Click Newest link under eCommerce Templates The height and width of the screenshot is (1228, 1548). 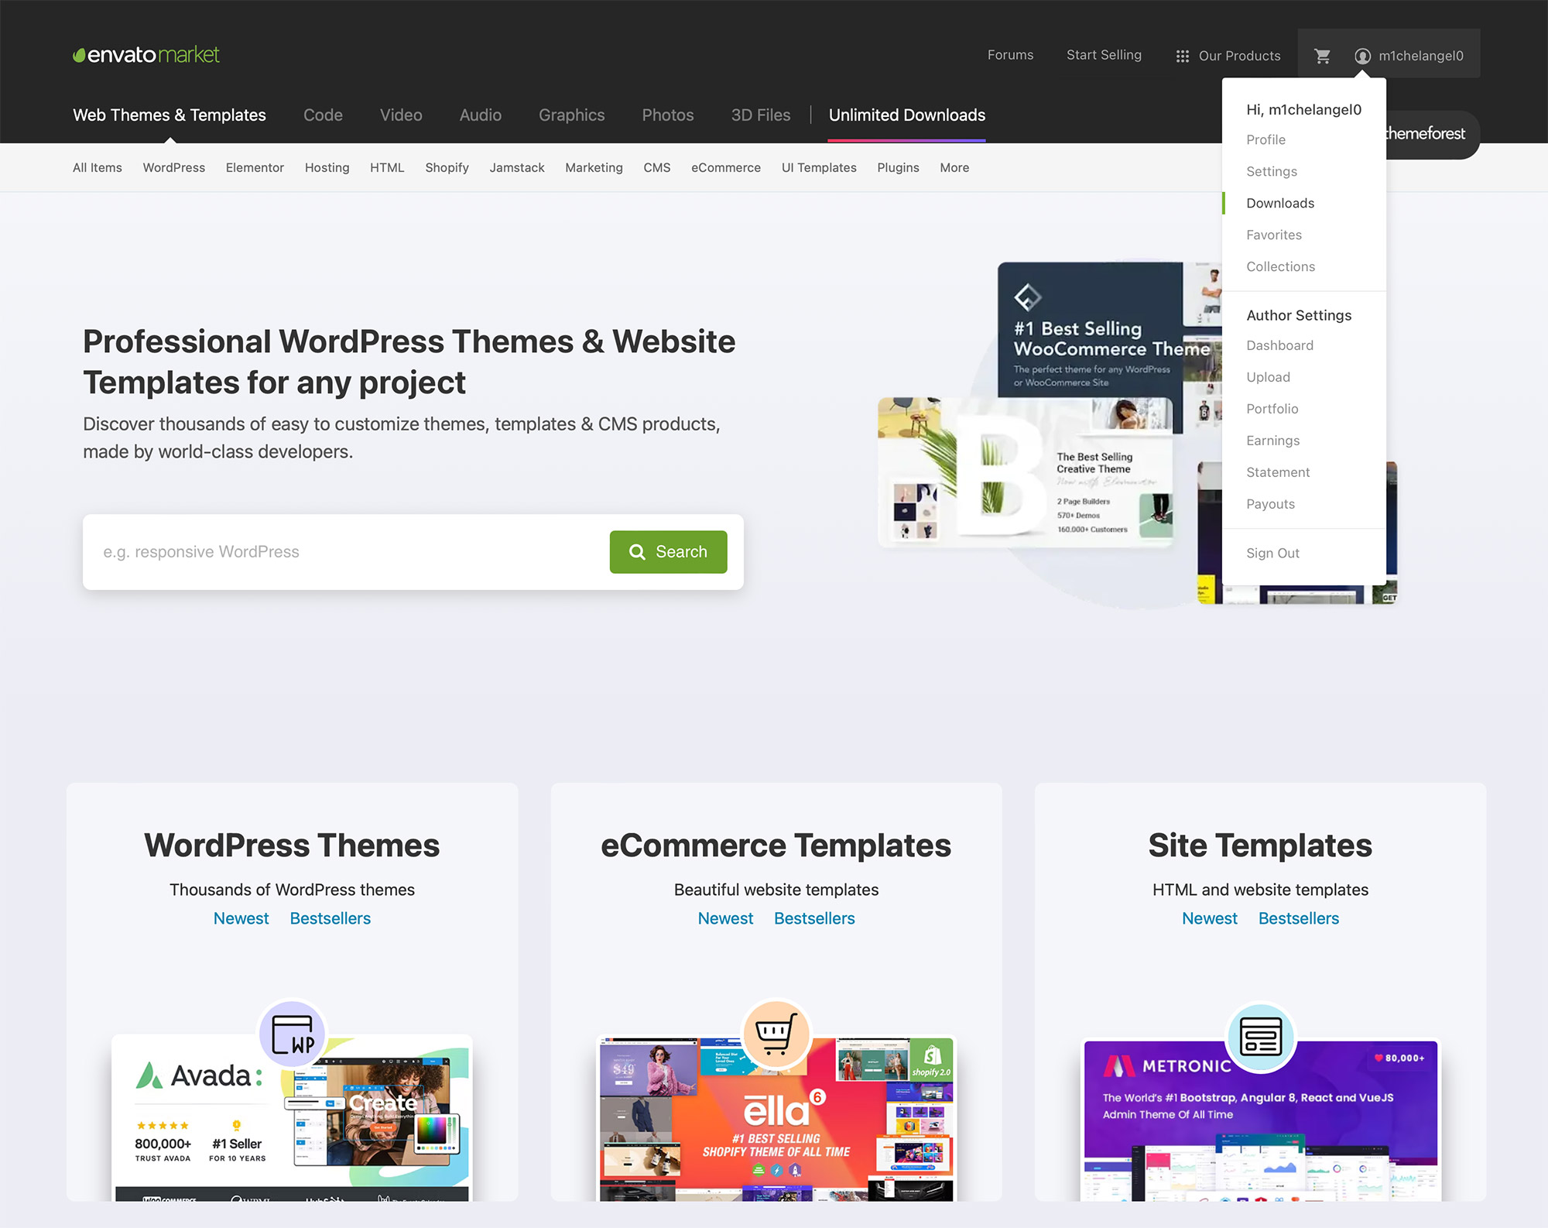(x=725, y=918)
